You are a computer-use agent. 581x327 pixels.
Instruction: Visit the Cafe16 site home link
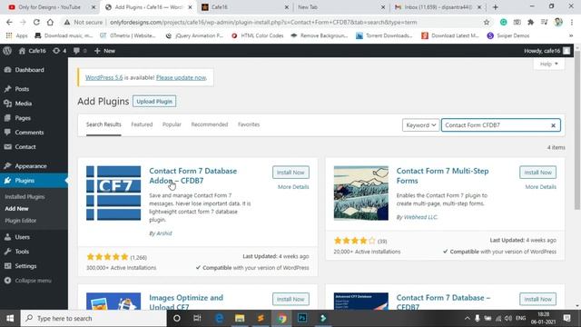(x=33, y=51)
